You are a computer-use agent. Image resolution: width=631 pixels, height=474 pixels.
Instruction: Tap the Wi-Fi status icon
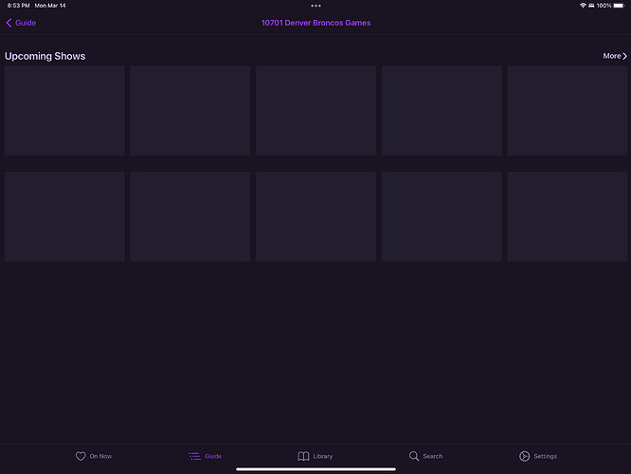pyautogui.click(x=583, y=6)
